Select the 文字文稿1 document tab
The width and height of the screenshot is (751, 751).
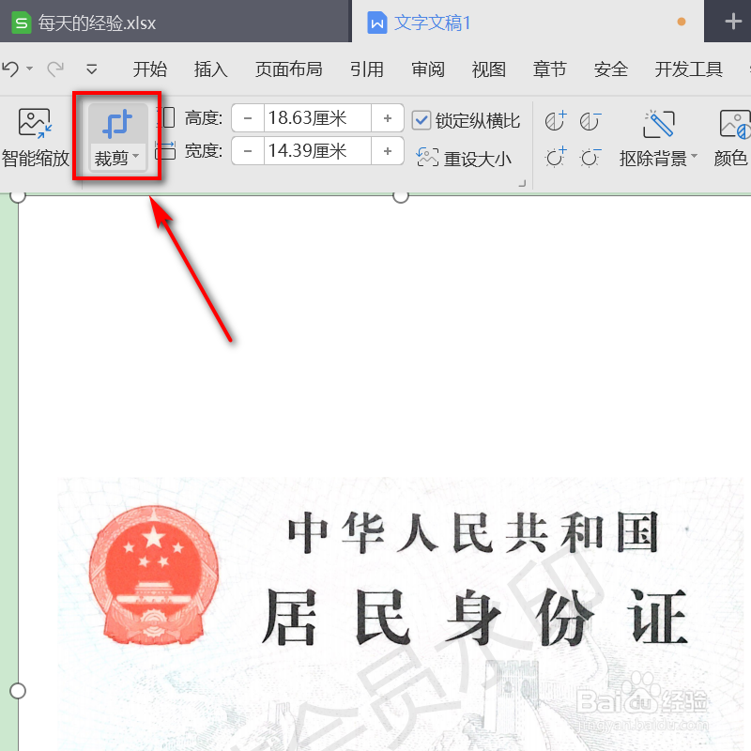(x=528, y=22)
